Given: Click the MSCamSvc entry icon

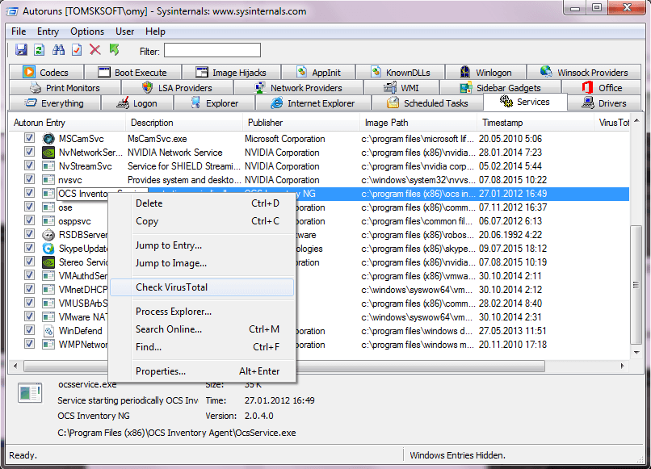Looking at the screenshot, I should (x=48, y=139).
